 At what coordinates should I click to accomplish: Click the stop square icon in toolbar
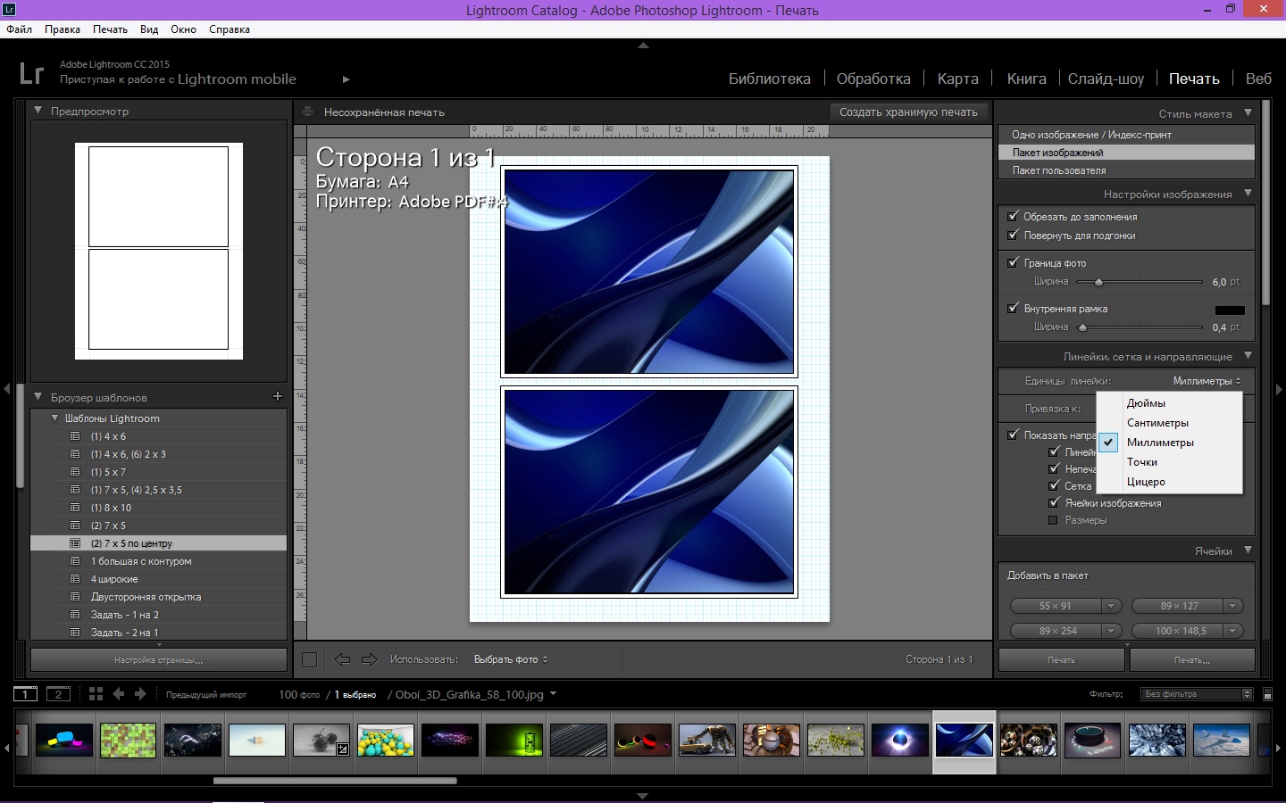(x=310, y=659)
